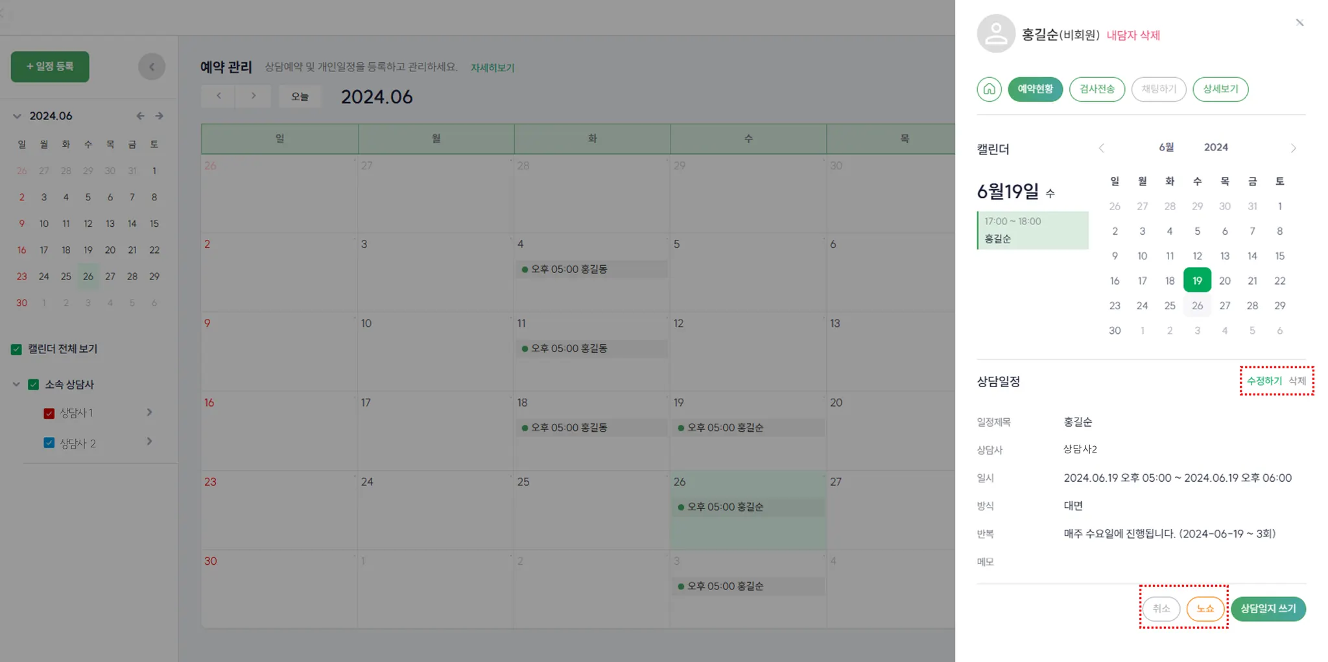Go to previous month in mini calendar
The height and width of the screenshot is (662, 1328).
pyautogui.click(x=140, y=116)
